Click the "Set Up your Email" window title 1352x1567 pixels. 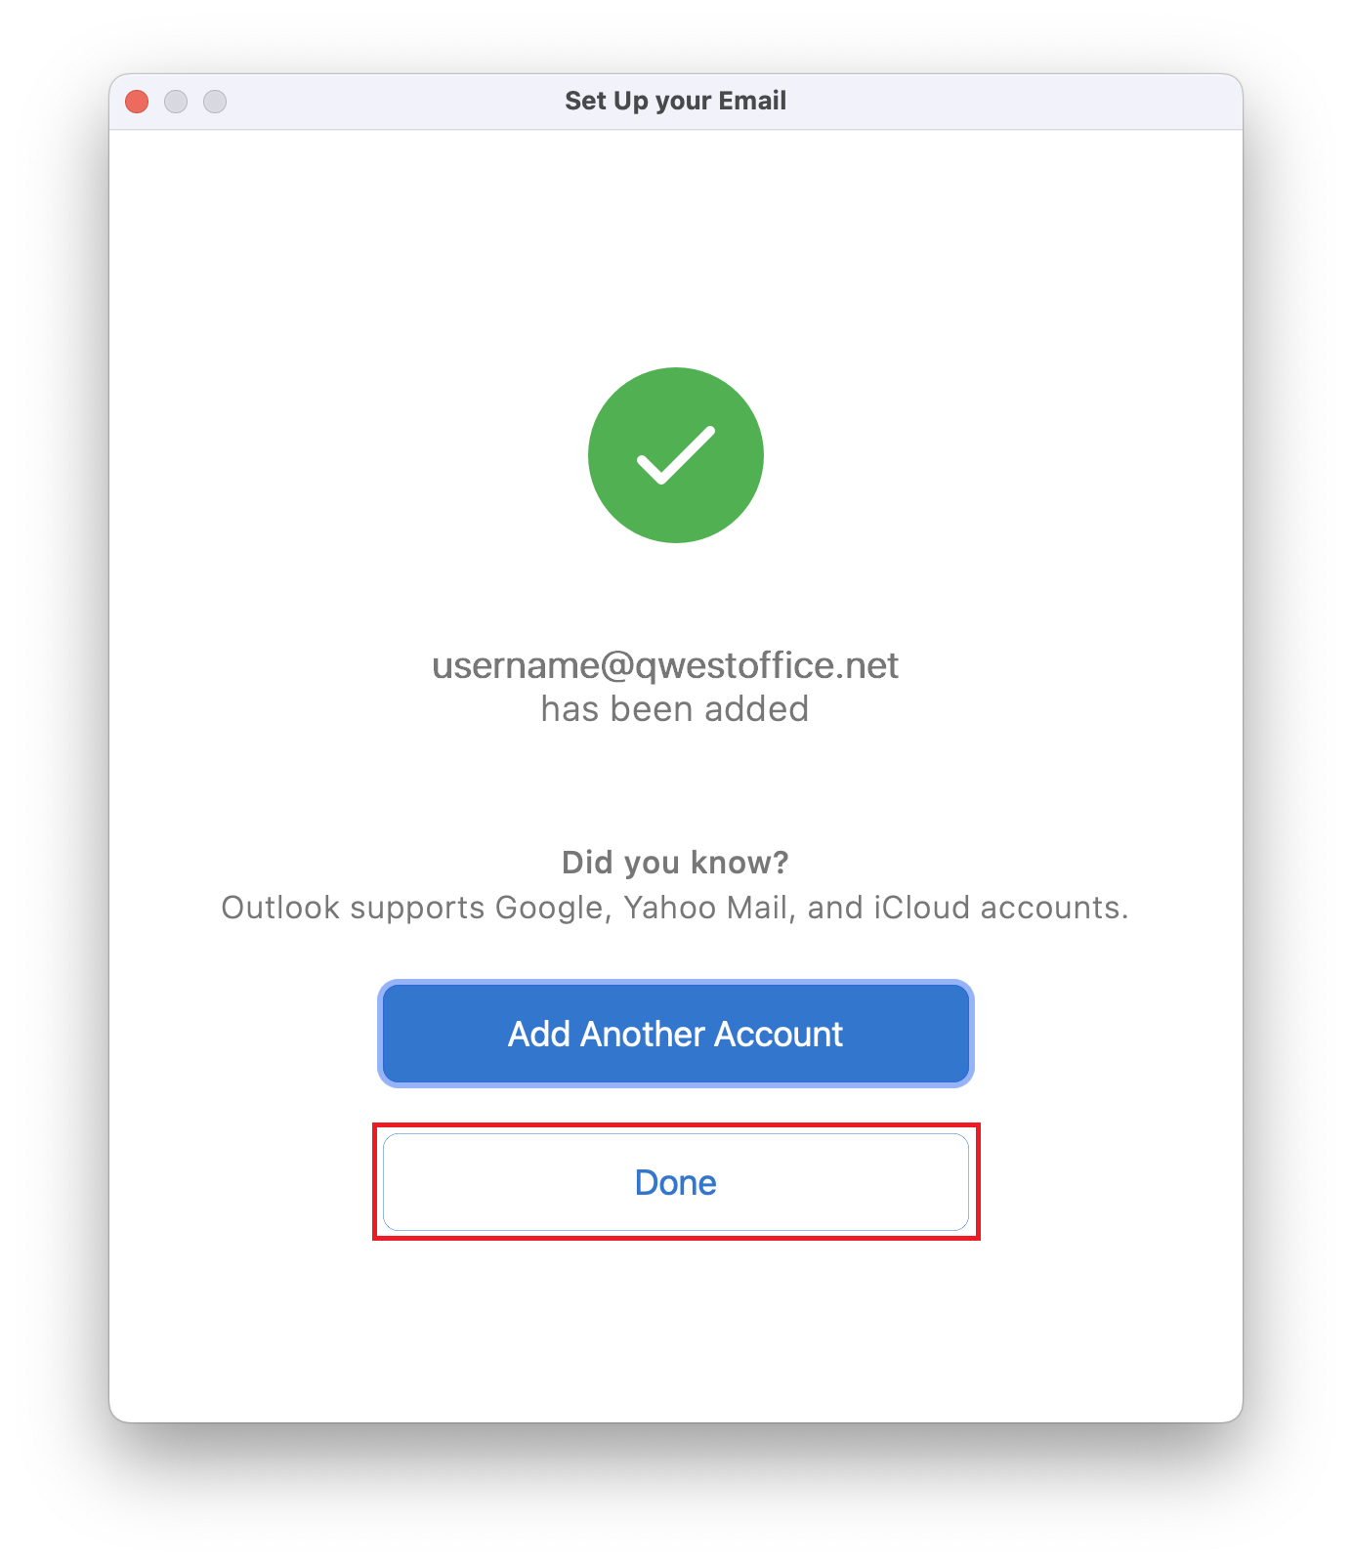(x=675, y=102)
